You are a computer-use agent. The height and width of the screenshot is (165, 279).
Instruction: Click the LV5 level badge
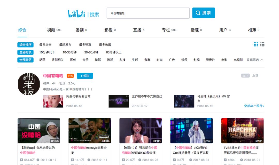[x=70, y=76]
